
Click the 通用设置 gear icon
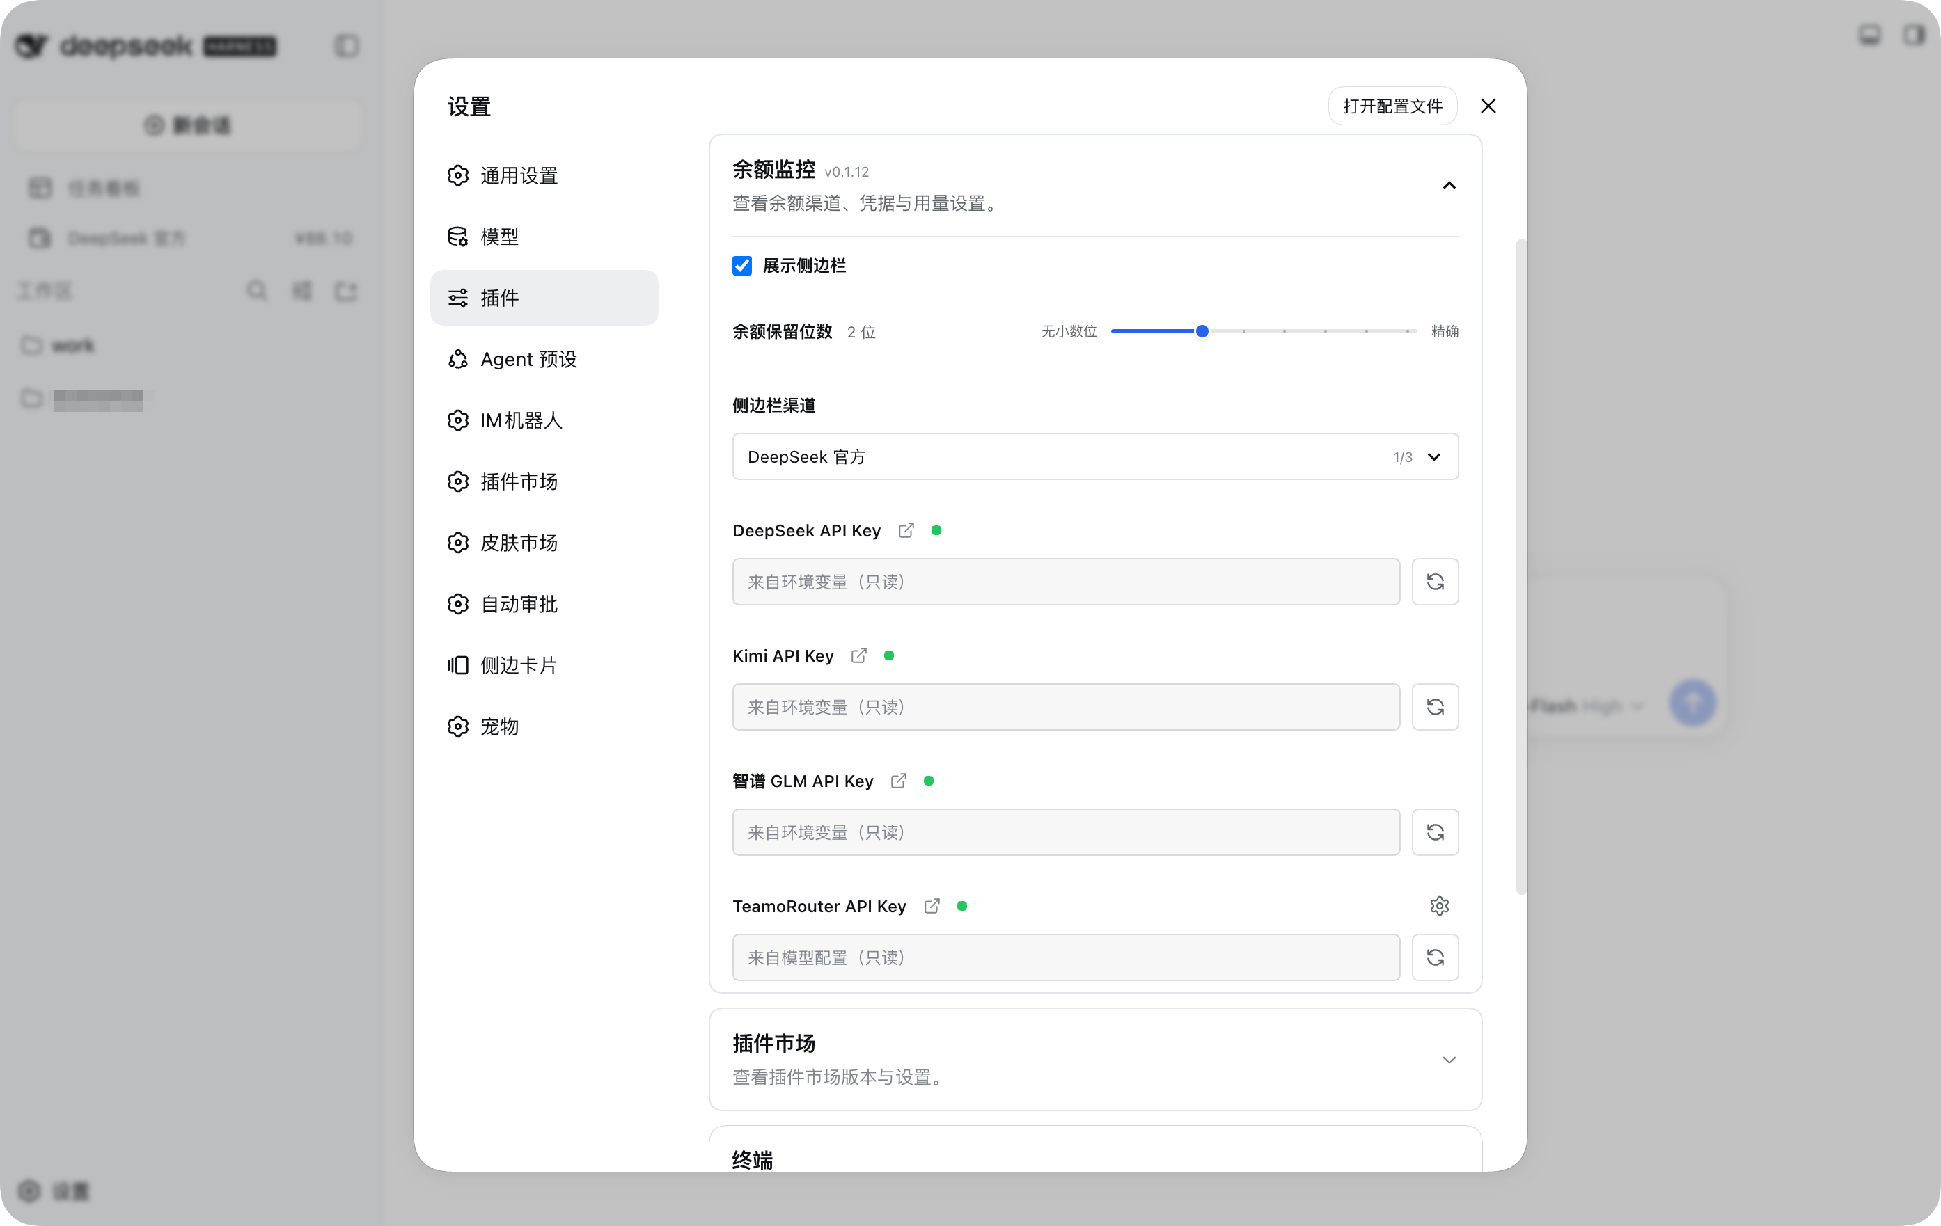click(x=457, y=175)
